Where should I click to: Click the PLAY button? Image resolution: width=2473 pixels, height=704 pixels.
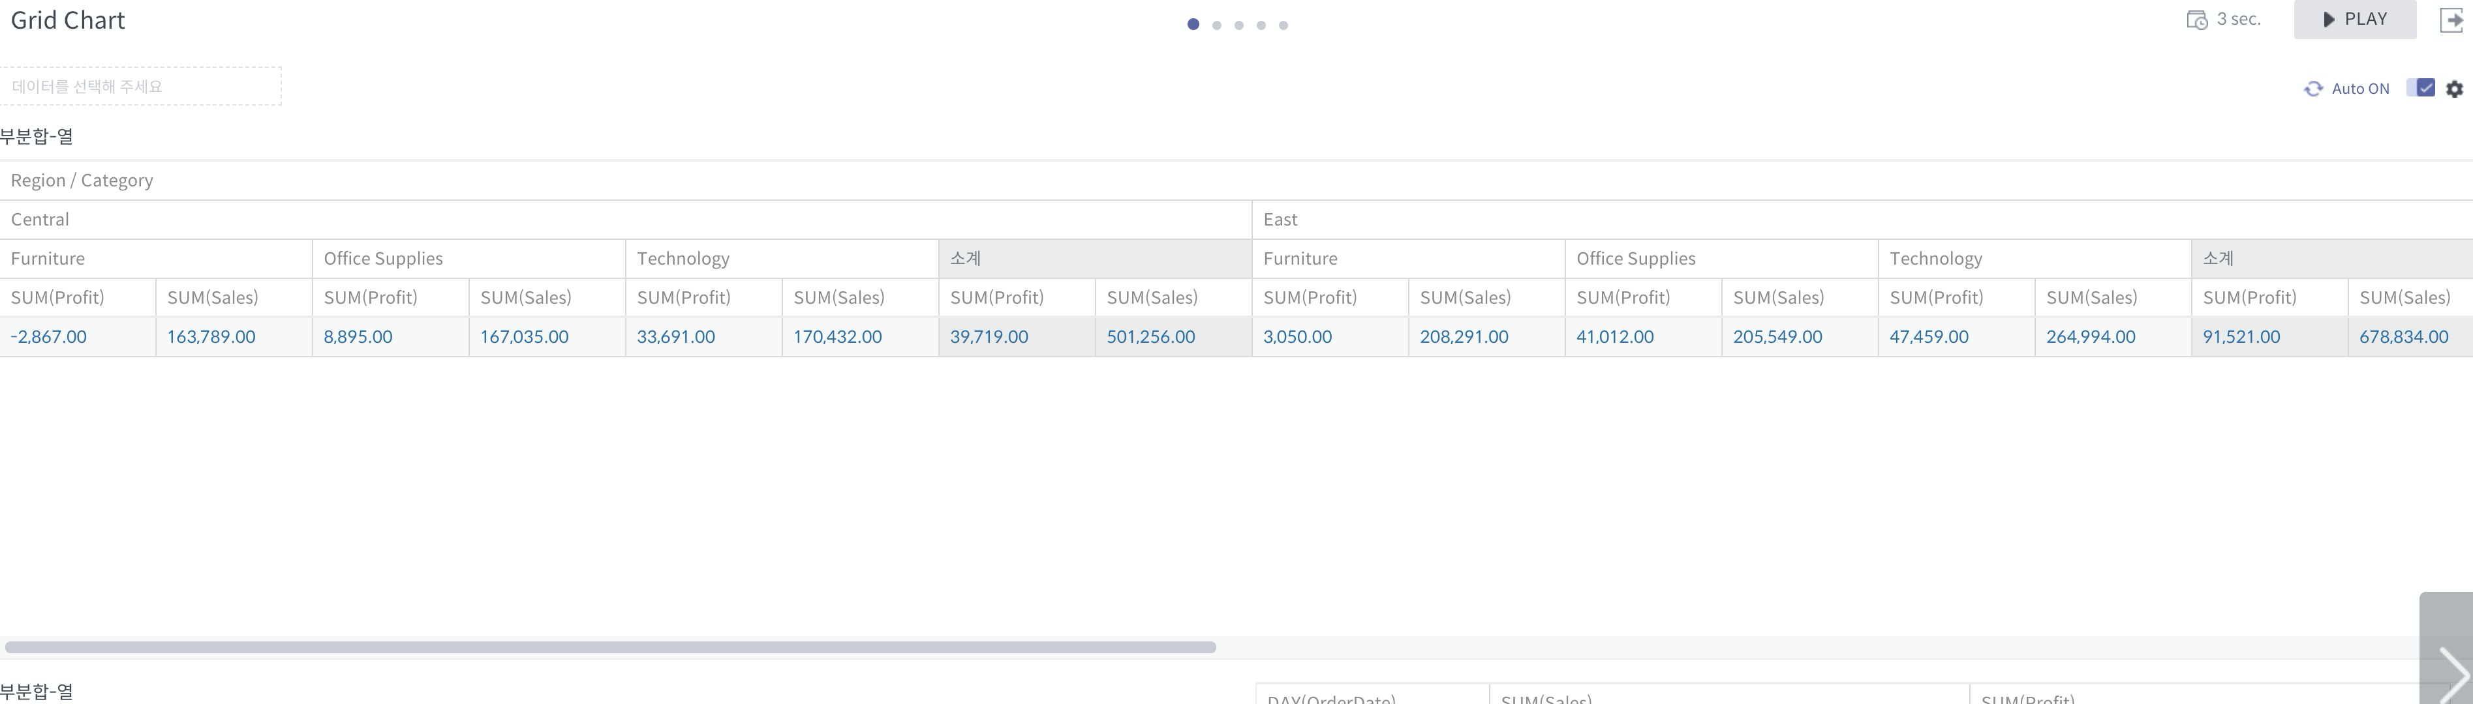click(x=2354, y=19)
